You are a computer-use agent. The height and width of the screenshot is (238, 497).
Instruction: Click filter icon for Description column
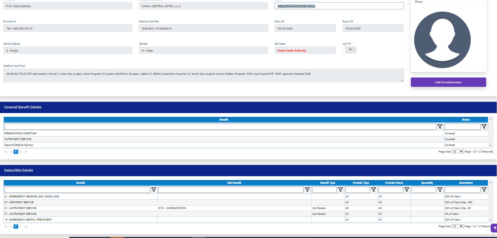point(484,190)
